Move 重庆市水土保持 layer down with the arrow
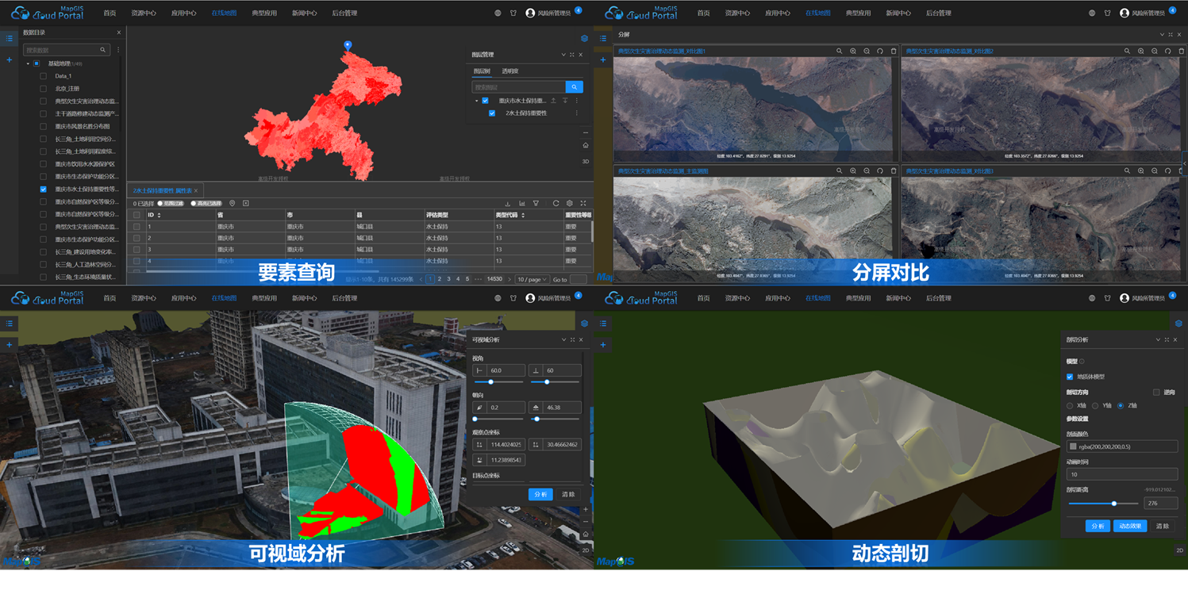This screenshot has height=590, width=1188. (x=565, y=101)
